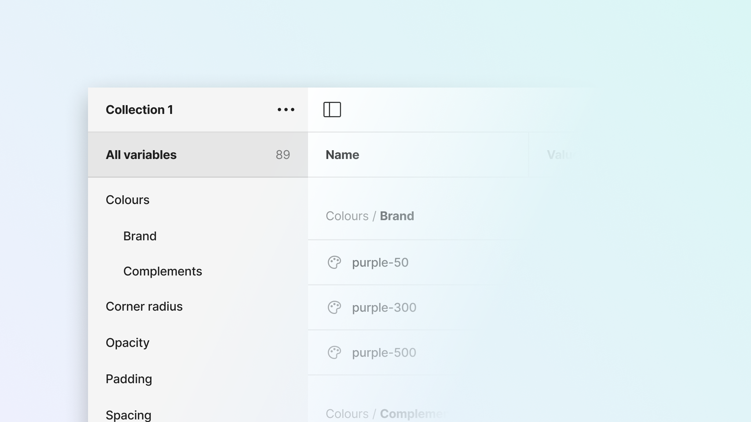Select the Complements subgroup
Image resolution: width=751 pixels, height=422 pixels.
[x=162, y=271]
